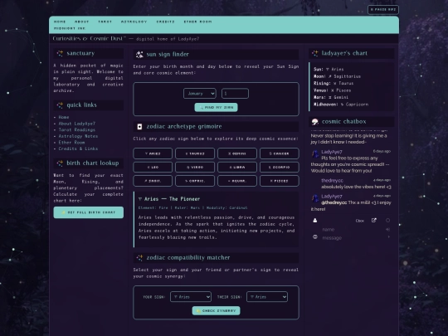Click LadyAye7 avatar beside six-days-ago message
448x336 pixels.
(x=315, y=154)
